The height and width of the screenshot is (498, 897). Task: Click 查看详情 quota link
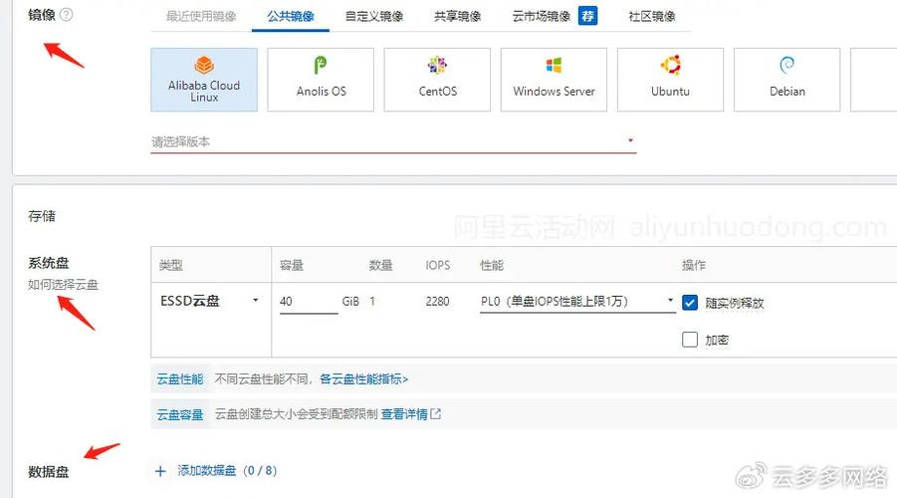point(404,414)
